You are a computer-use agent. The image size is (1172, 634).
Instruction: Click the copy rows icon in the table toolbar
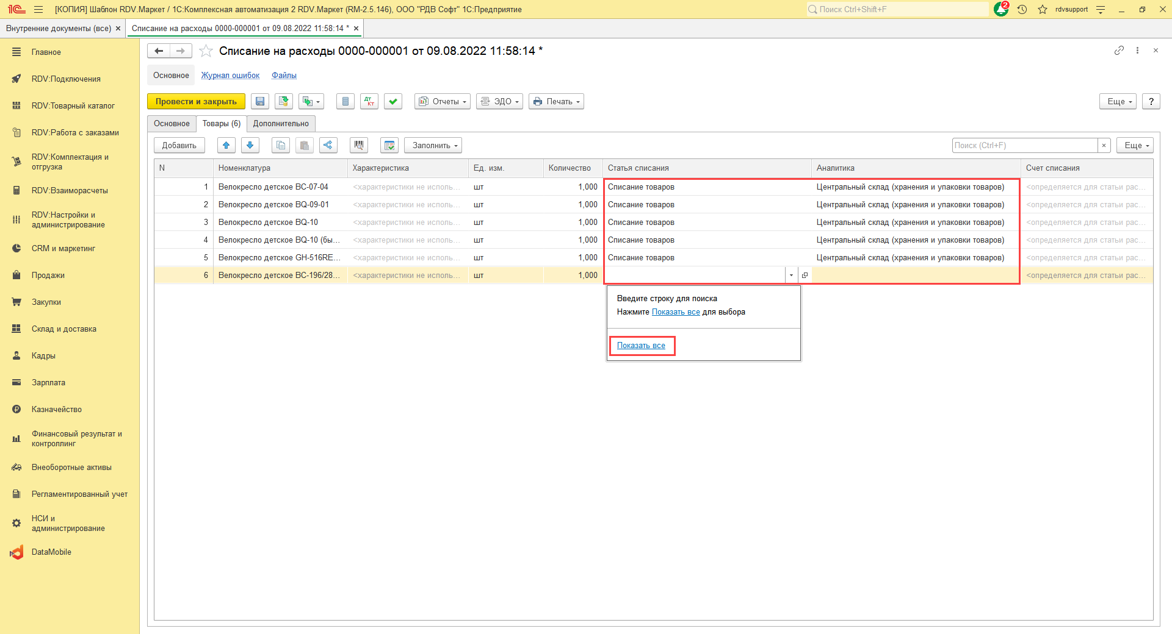pyautogui.click(x=281, y=145)
